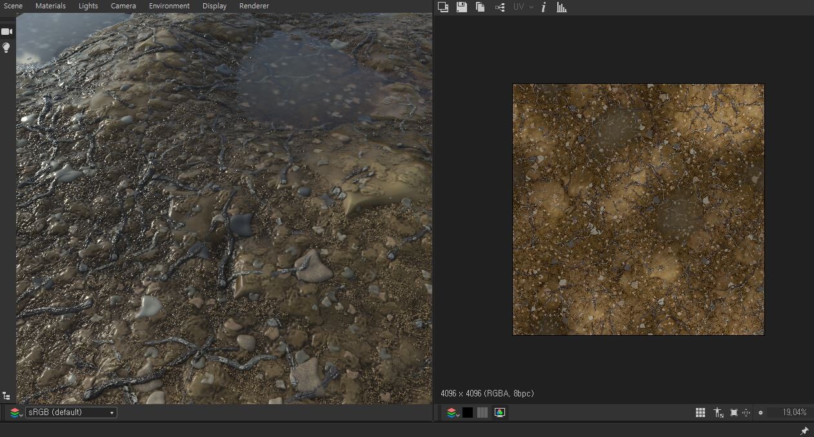Show the histogram of the texture

(562, 7)
